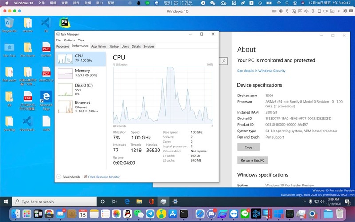Open the View menu in Task Manager
The height and width of the screenshot is (222, 355).
[81, 40]
